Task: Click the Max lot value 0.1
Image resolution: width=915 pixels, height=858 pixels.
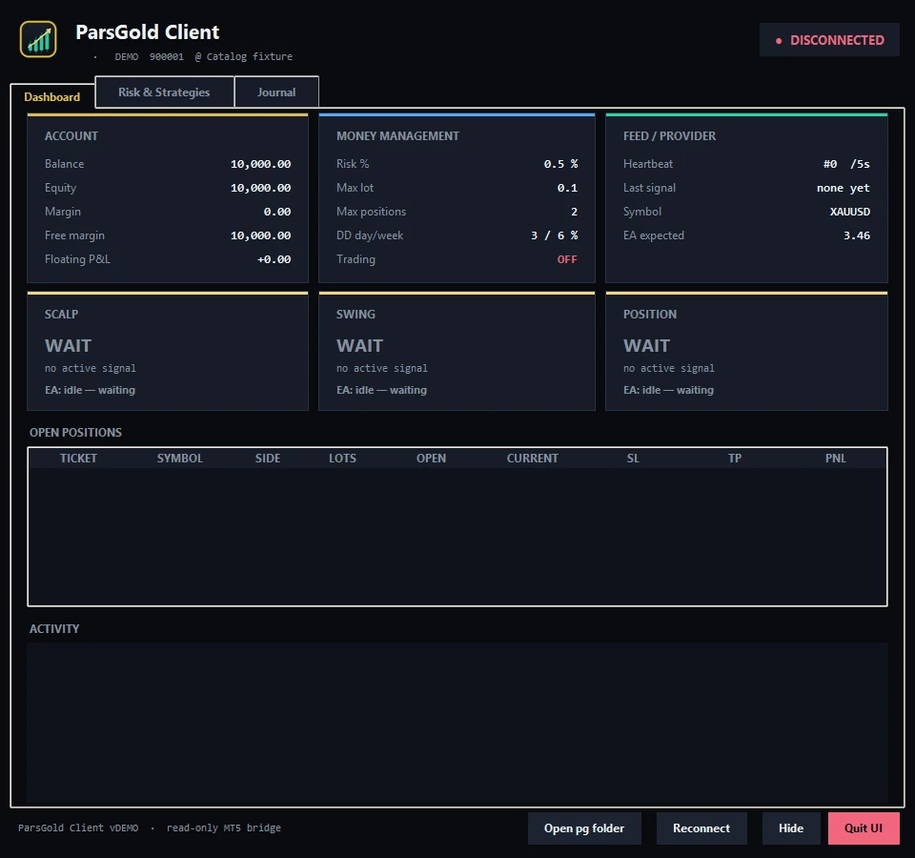Action: (x=567, y=188)
